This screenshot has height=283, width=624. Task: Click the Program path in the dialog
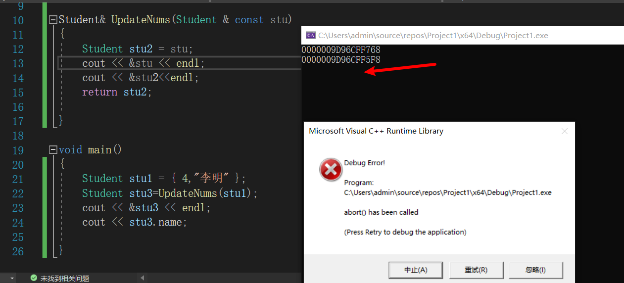click(448, 192)
